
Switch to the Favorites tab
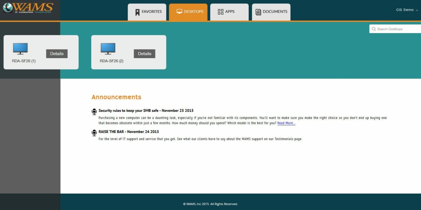click(147, 12)
